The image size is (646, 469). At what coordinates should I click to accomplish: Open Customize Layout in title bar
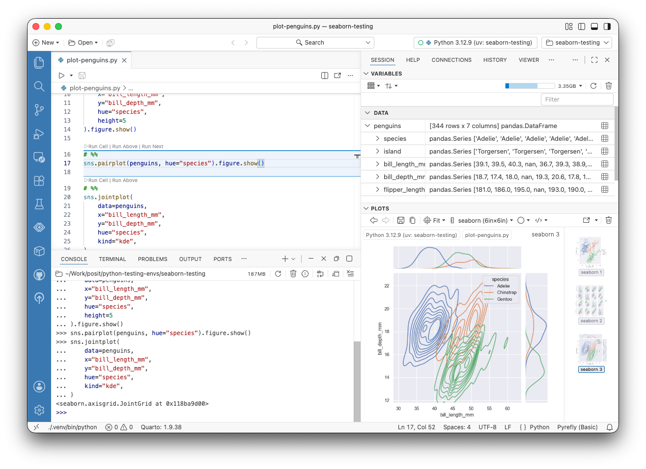pos(569,26)
